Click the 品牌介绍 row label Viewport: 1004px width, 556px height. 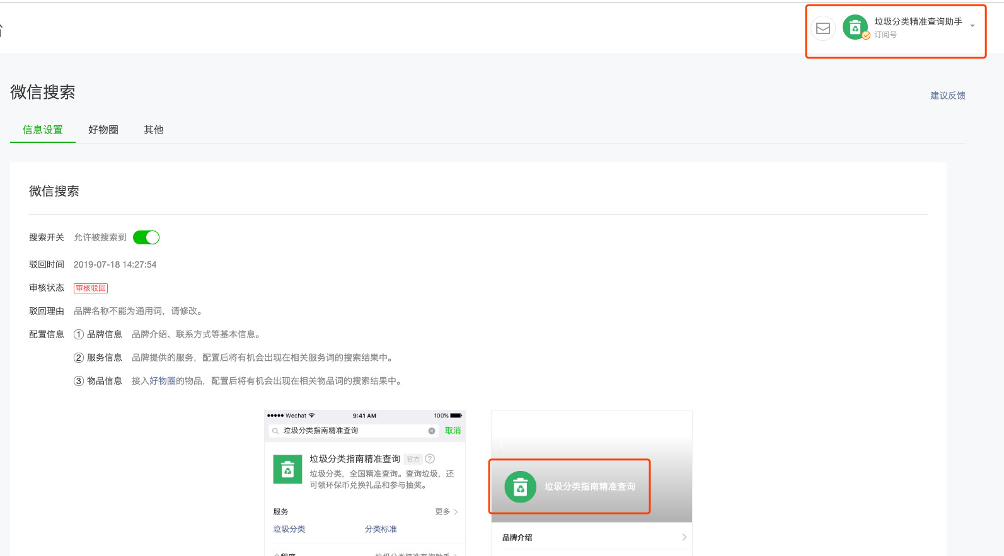pos(517,537)
